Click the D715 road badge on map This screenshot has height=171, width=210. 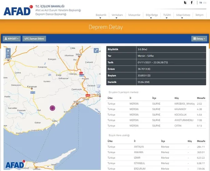pyautogui.click(x=33, y=92)
